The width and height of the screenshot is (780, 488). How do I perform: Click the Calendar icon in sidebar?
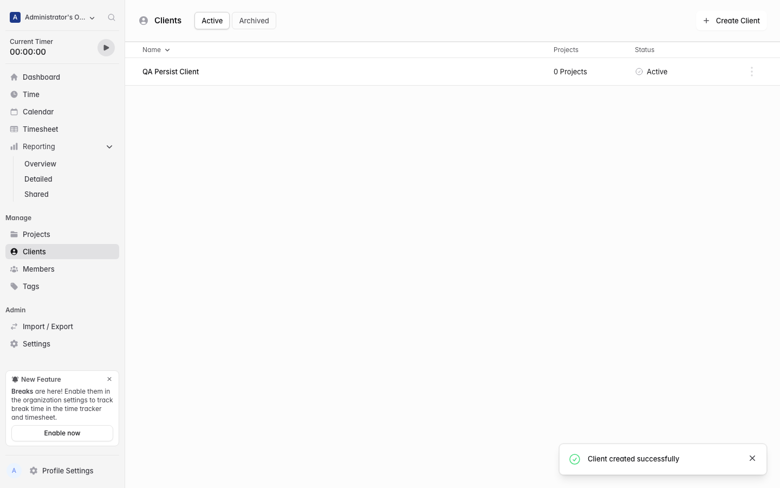[14, 112]
